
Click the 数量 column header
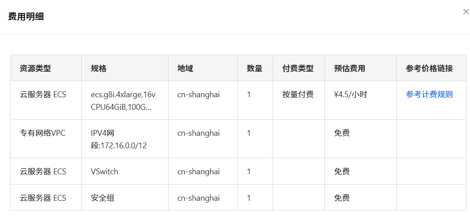[254, 69]
